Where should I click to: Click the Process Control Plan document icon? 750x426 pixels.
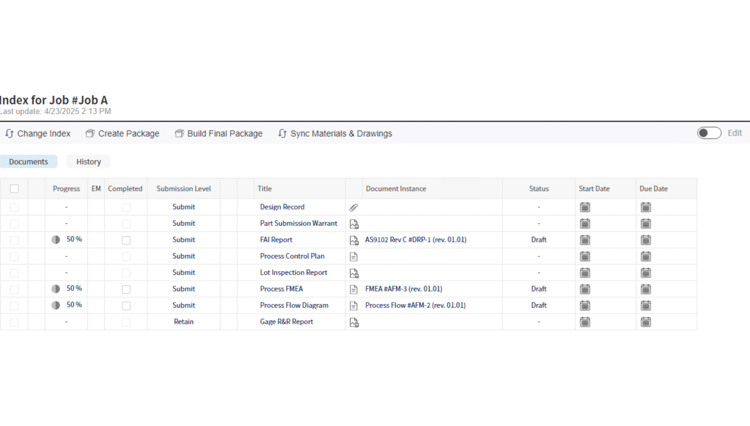(x=354, y=256)
